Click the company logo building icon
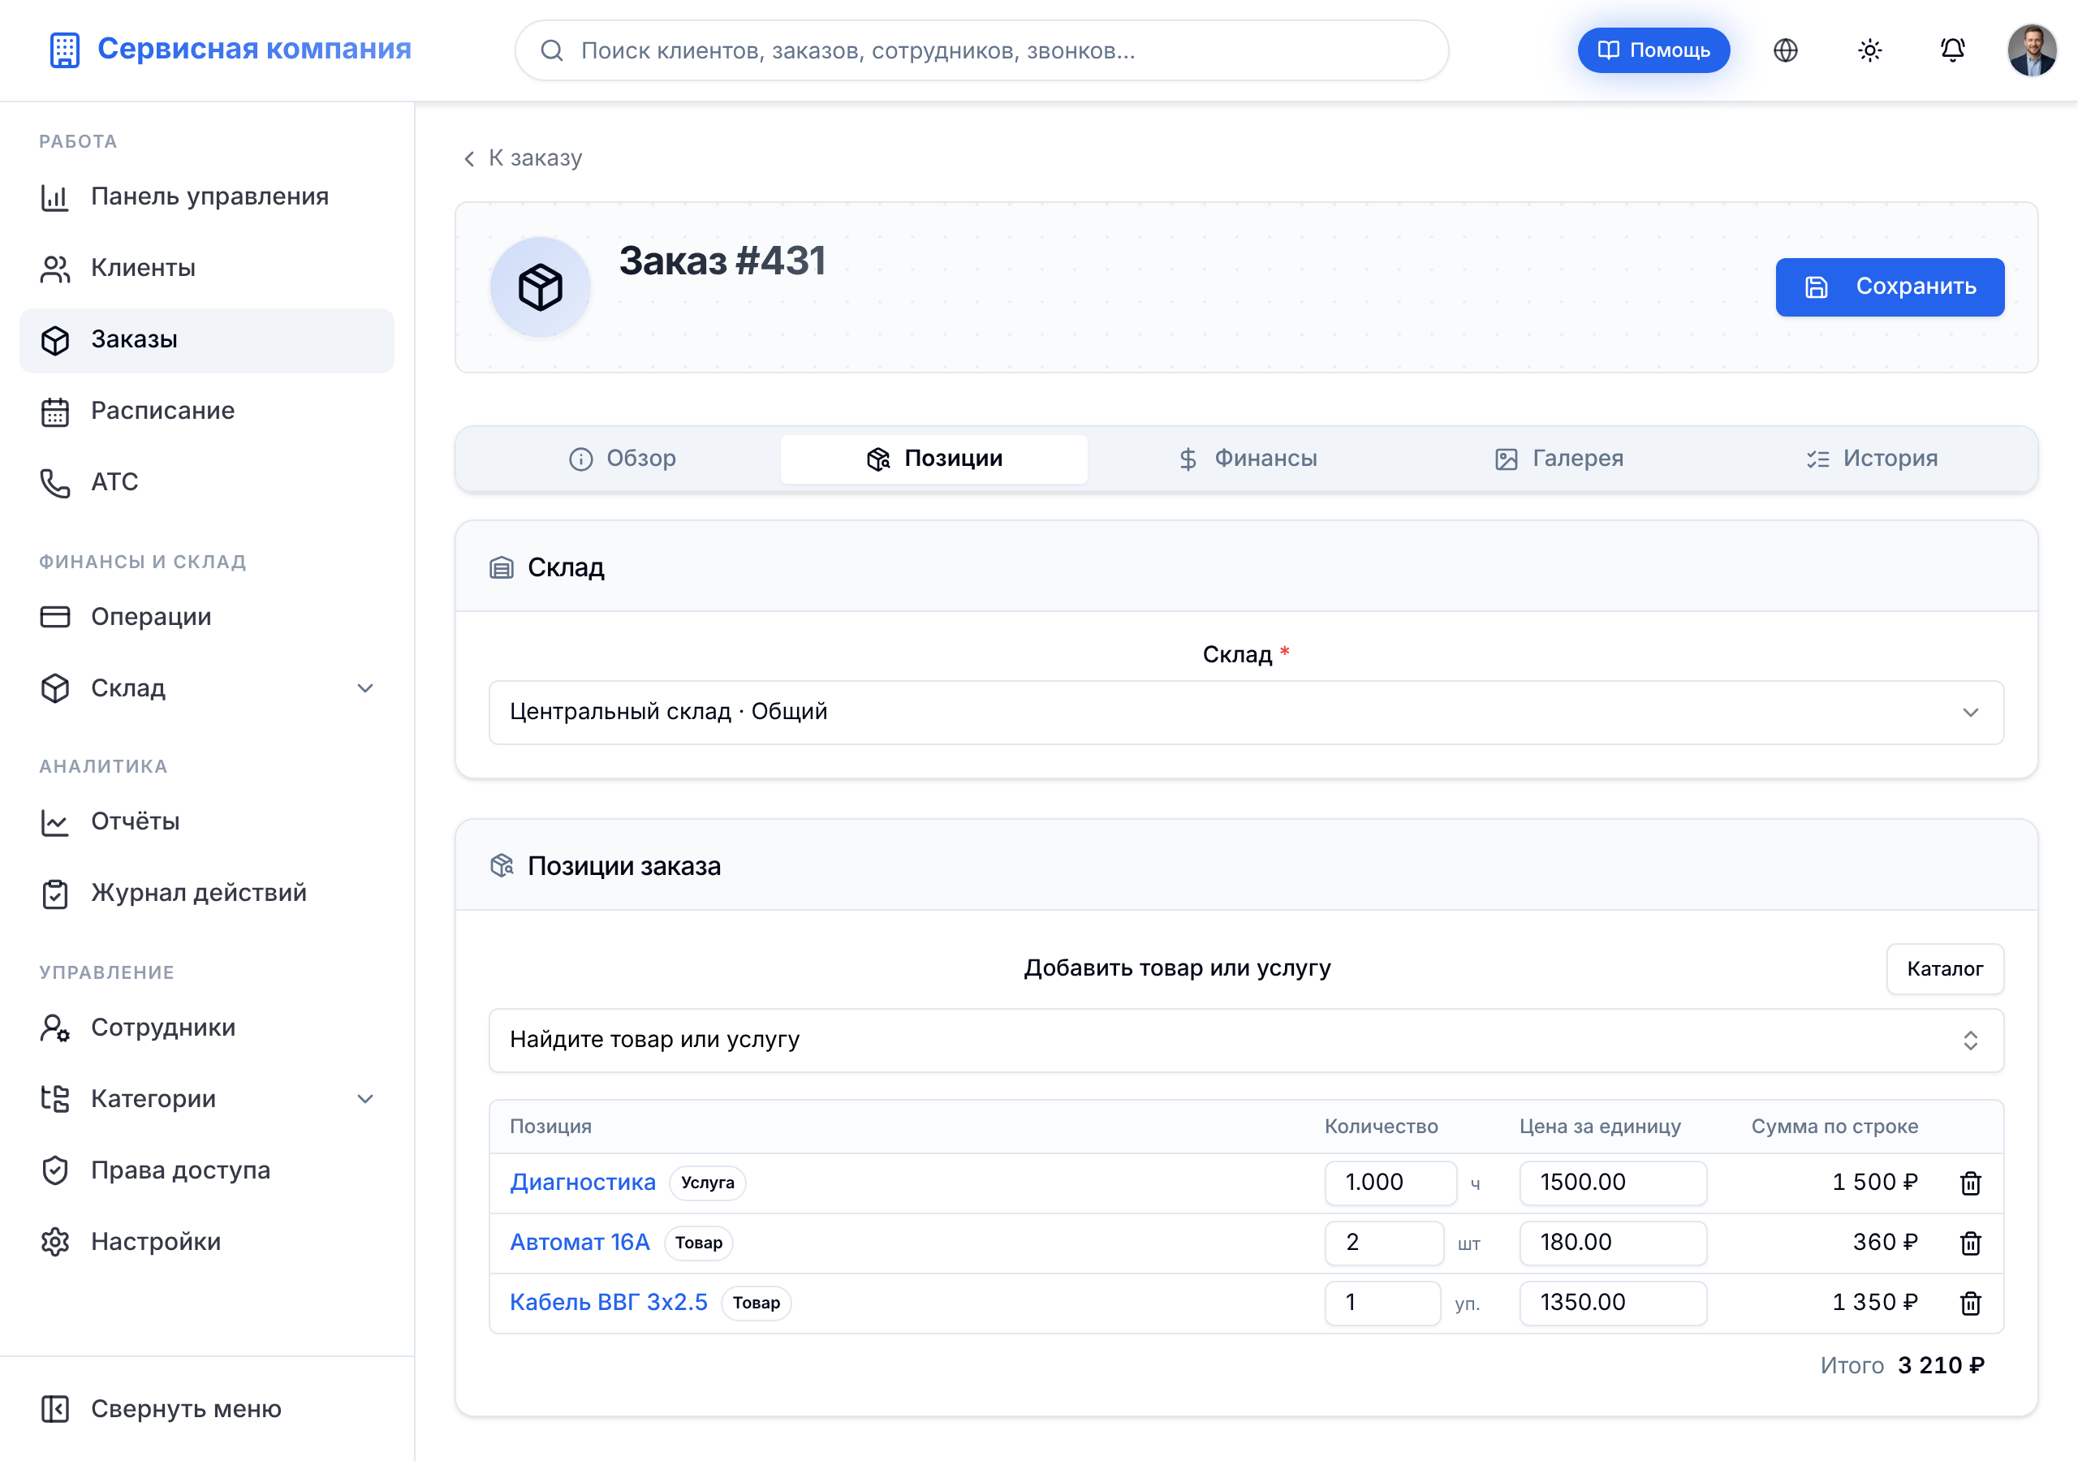2078x1461 pixels. click(x=64, y=50)
